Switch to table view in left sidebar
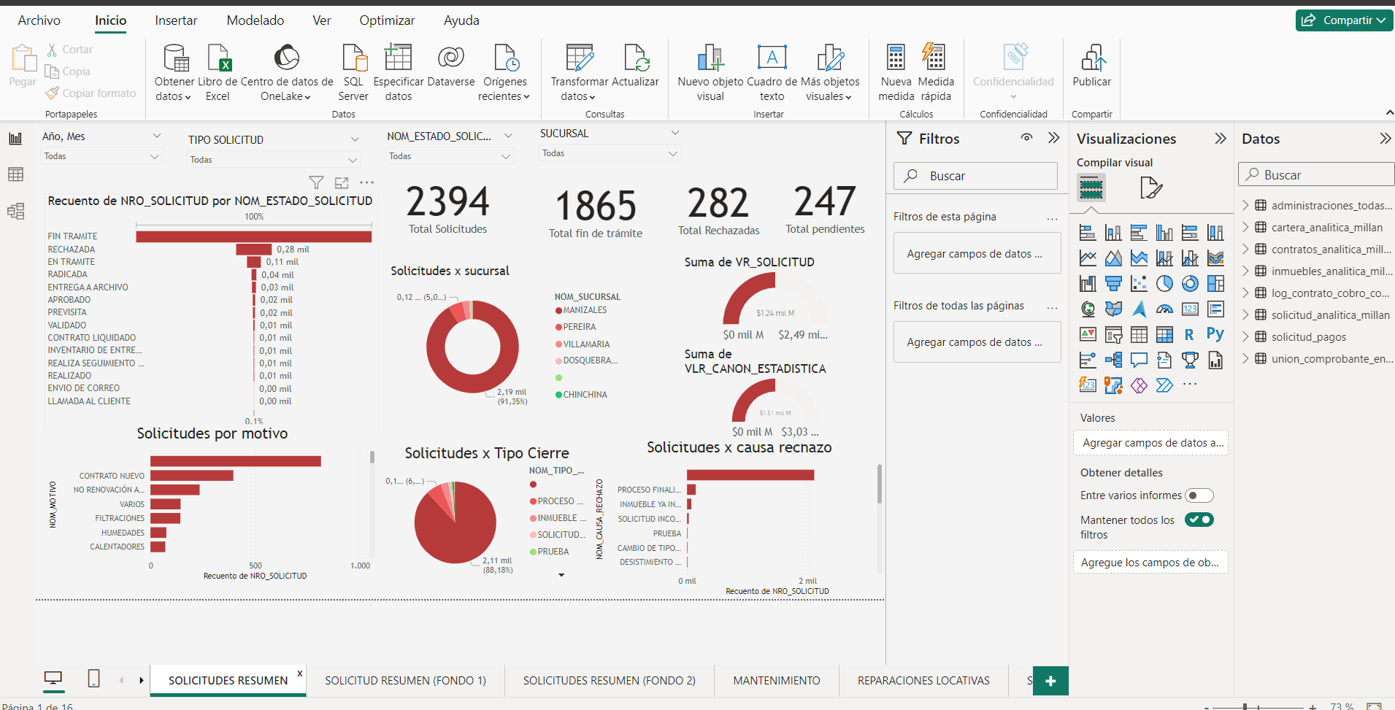This screenshot has height=710, width=1395. pyautogui.click(x=15, y=174)
